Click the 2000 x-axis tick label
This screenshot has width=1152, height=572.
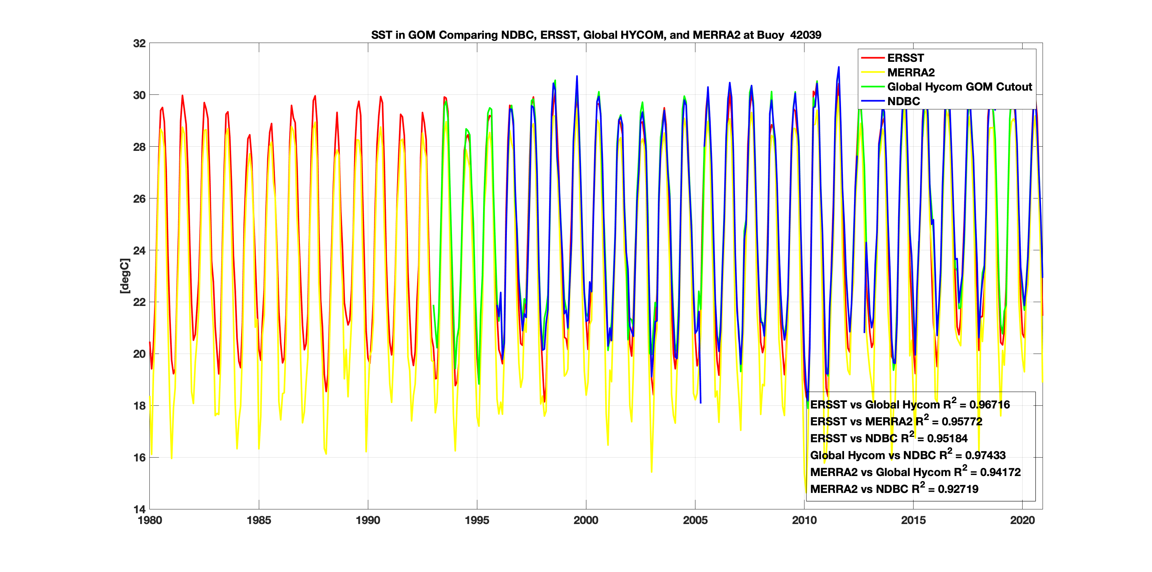coord(586,520)
